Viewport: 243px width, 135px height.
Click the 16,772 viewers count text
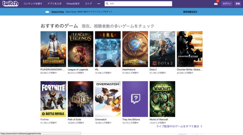[131, 123]
